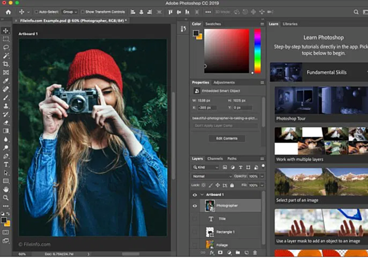Select the Lasso tool
Image resolution: width=368 pixels, height=258 pixels.
coord(6,47)
